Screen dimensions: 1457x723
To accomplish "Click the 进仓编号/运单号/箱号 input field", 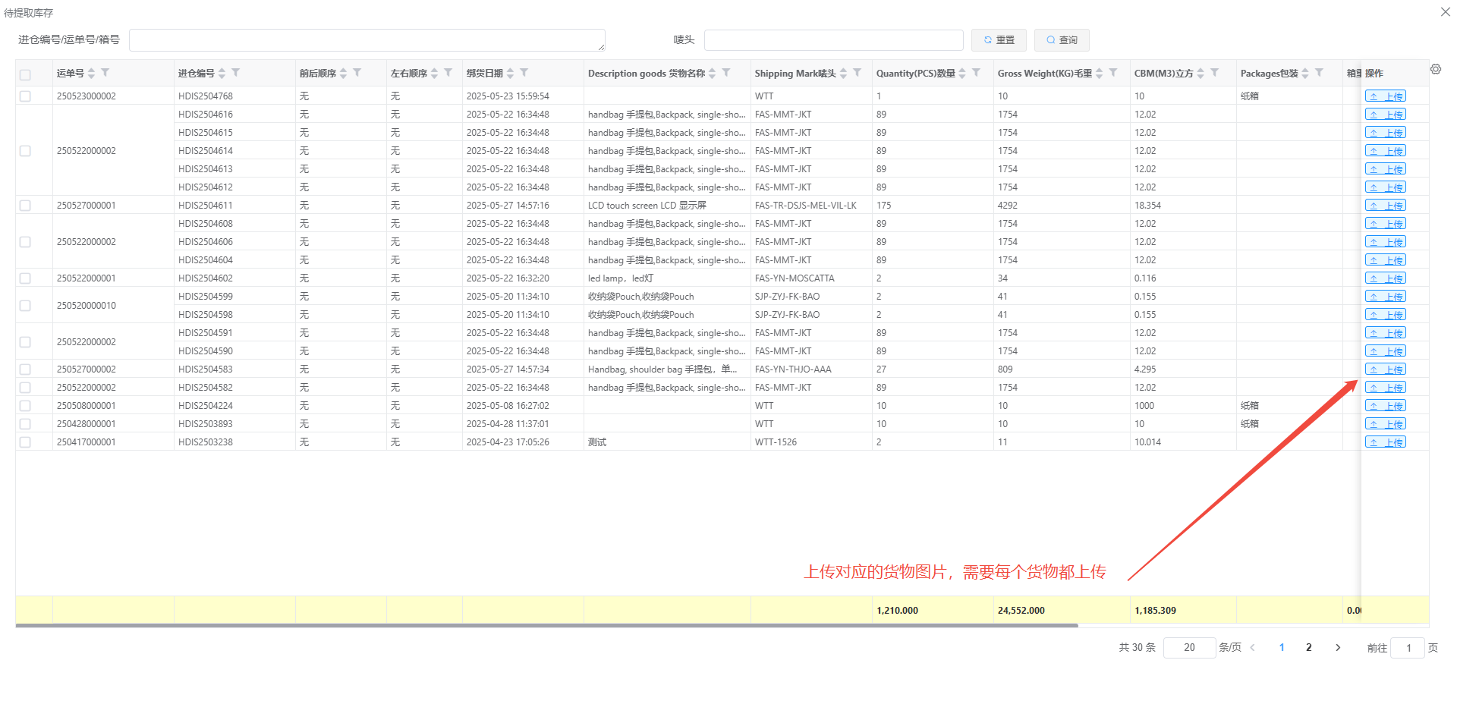I will tap(367, 40).
